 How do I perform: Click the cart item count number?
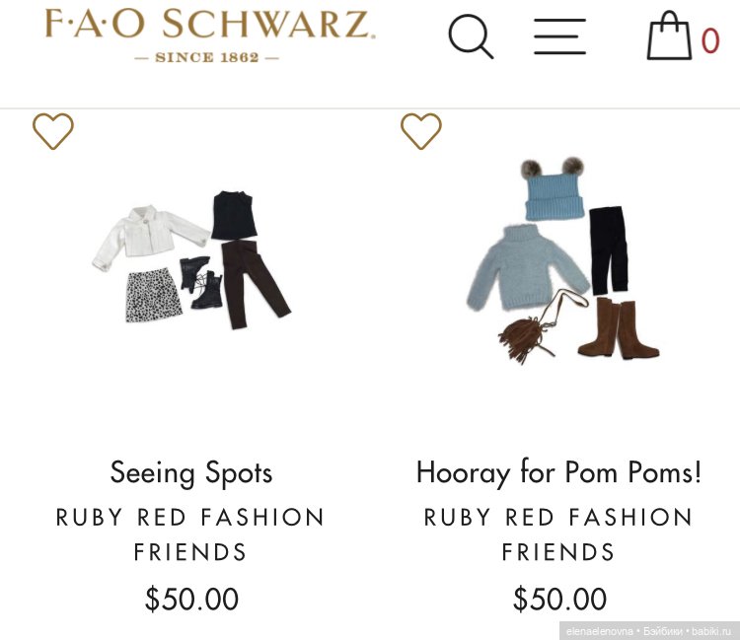tap(710, 41)
